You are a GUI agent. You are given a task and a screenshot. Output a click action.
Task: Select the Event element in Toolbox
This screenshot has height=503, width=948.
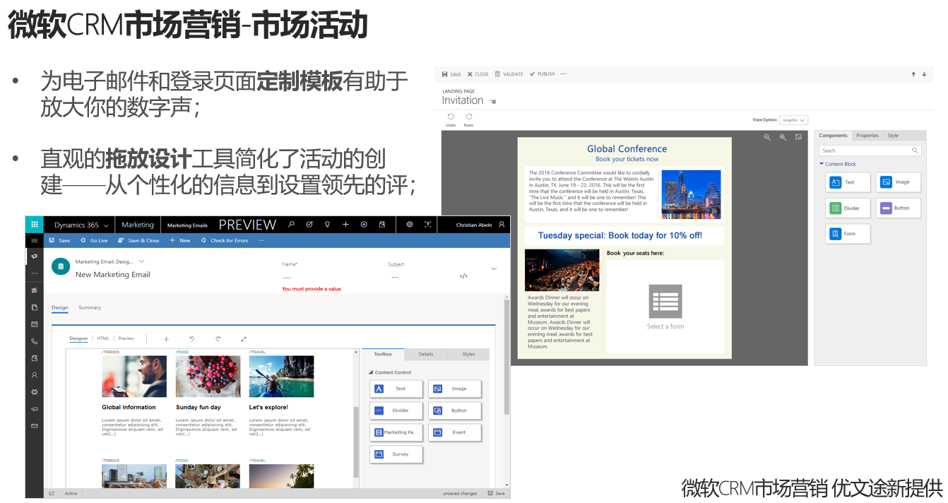pyautogui.click(x=455, y=432)
